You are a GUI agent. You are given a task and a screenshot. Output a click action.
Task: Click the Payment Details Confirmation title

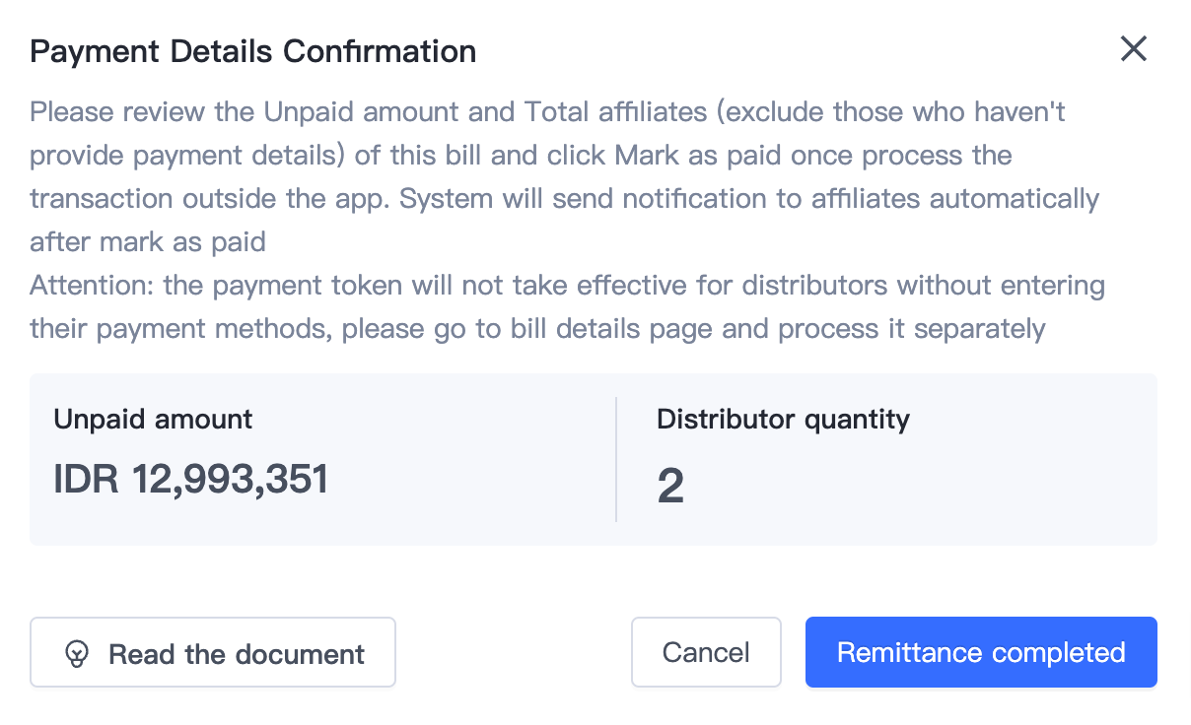point(252,51)
